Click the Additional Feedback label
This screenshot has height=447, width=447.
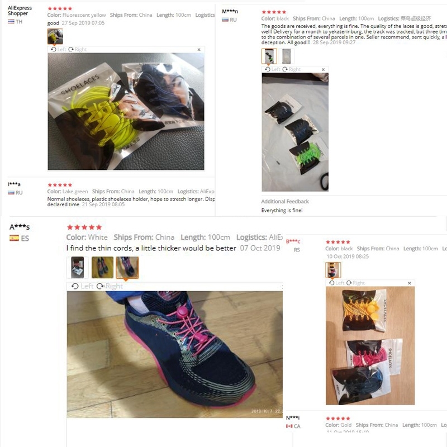(285, 201)
